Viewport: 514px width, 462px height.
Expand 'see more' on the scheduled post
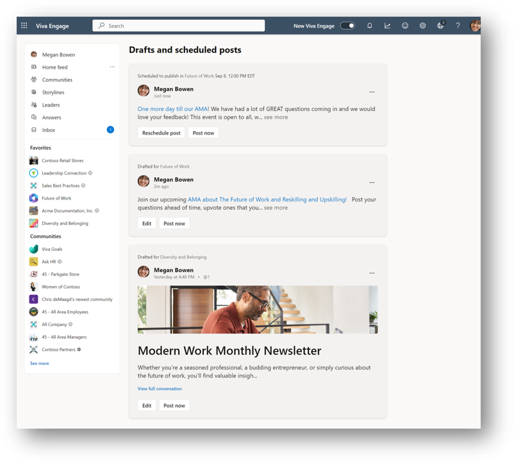pos(276,117)
